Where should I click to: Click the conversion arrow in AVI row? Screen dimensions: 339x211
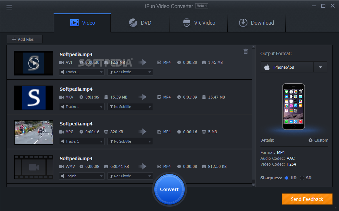click(x=143, y=62)
